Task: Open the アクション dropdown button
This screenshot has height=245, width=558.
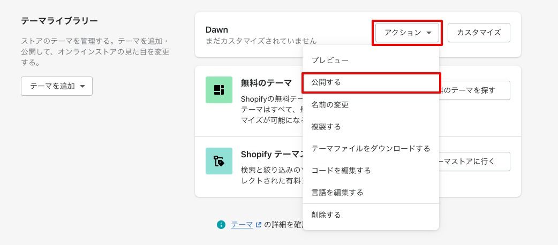Action: click(x=407, y=33)
